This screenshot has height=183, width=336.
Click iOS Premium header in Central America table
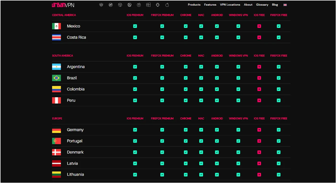(x=135, y=15)
